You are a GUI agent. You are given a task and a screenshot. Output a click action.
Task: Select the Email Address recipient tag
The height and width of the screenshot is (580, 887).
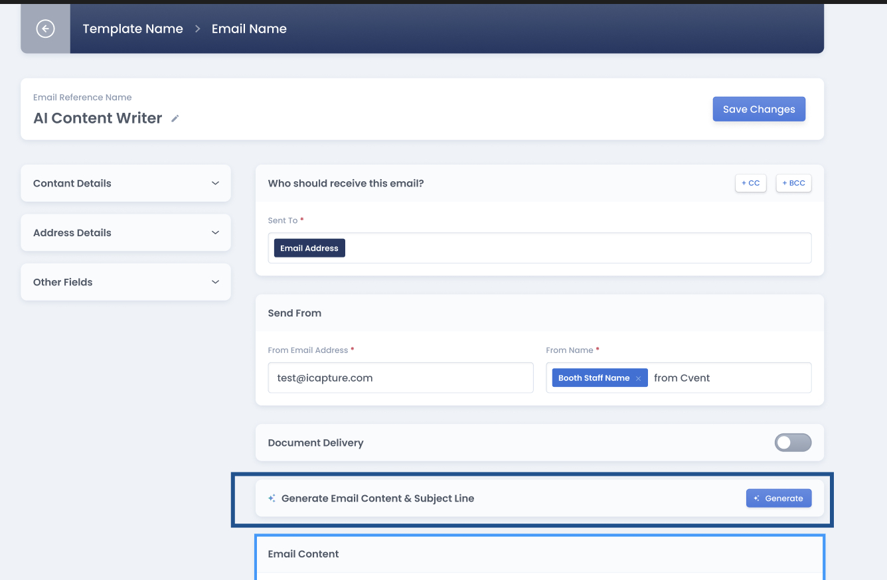pos(309,248)
